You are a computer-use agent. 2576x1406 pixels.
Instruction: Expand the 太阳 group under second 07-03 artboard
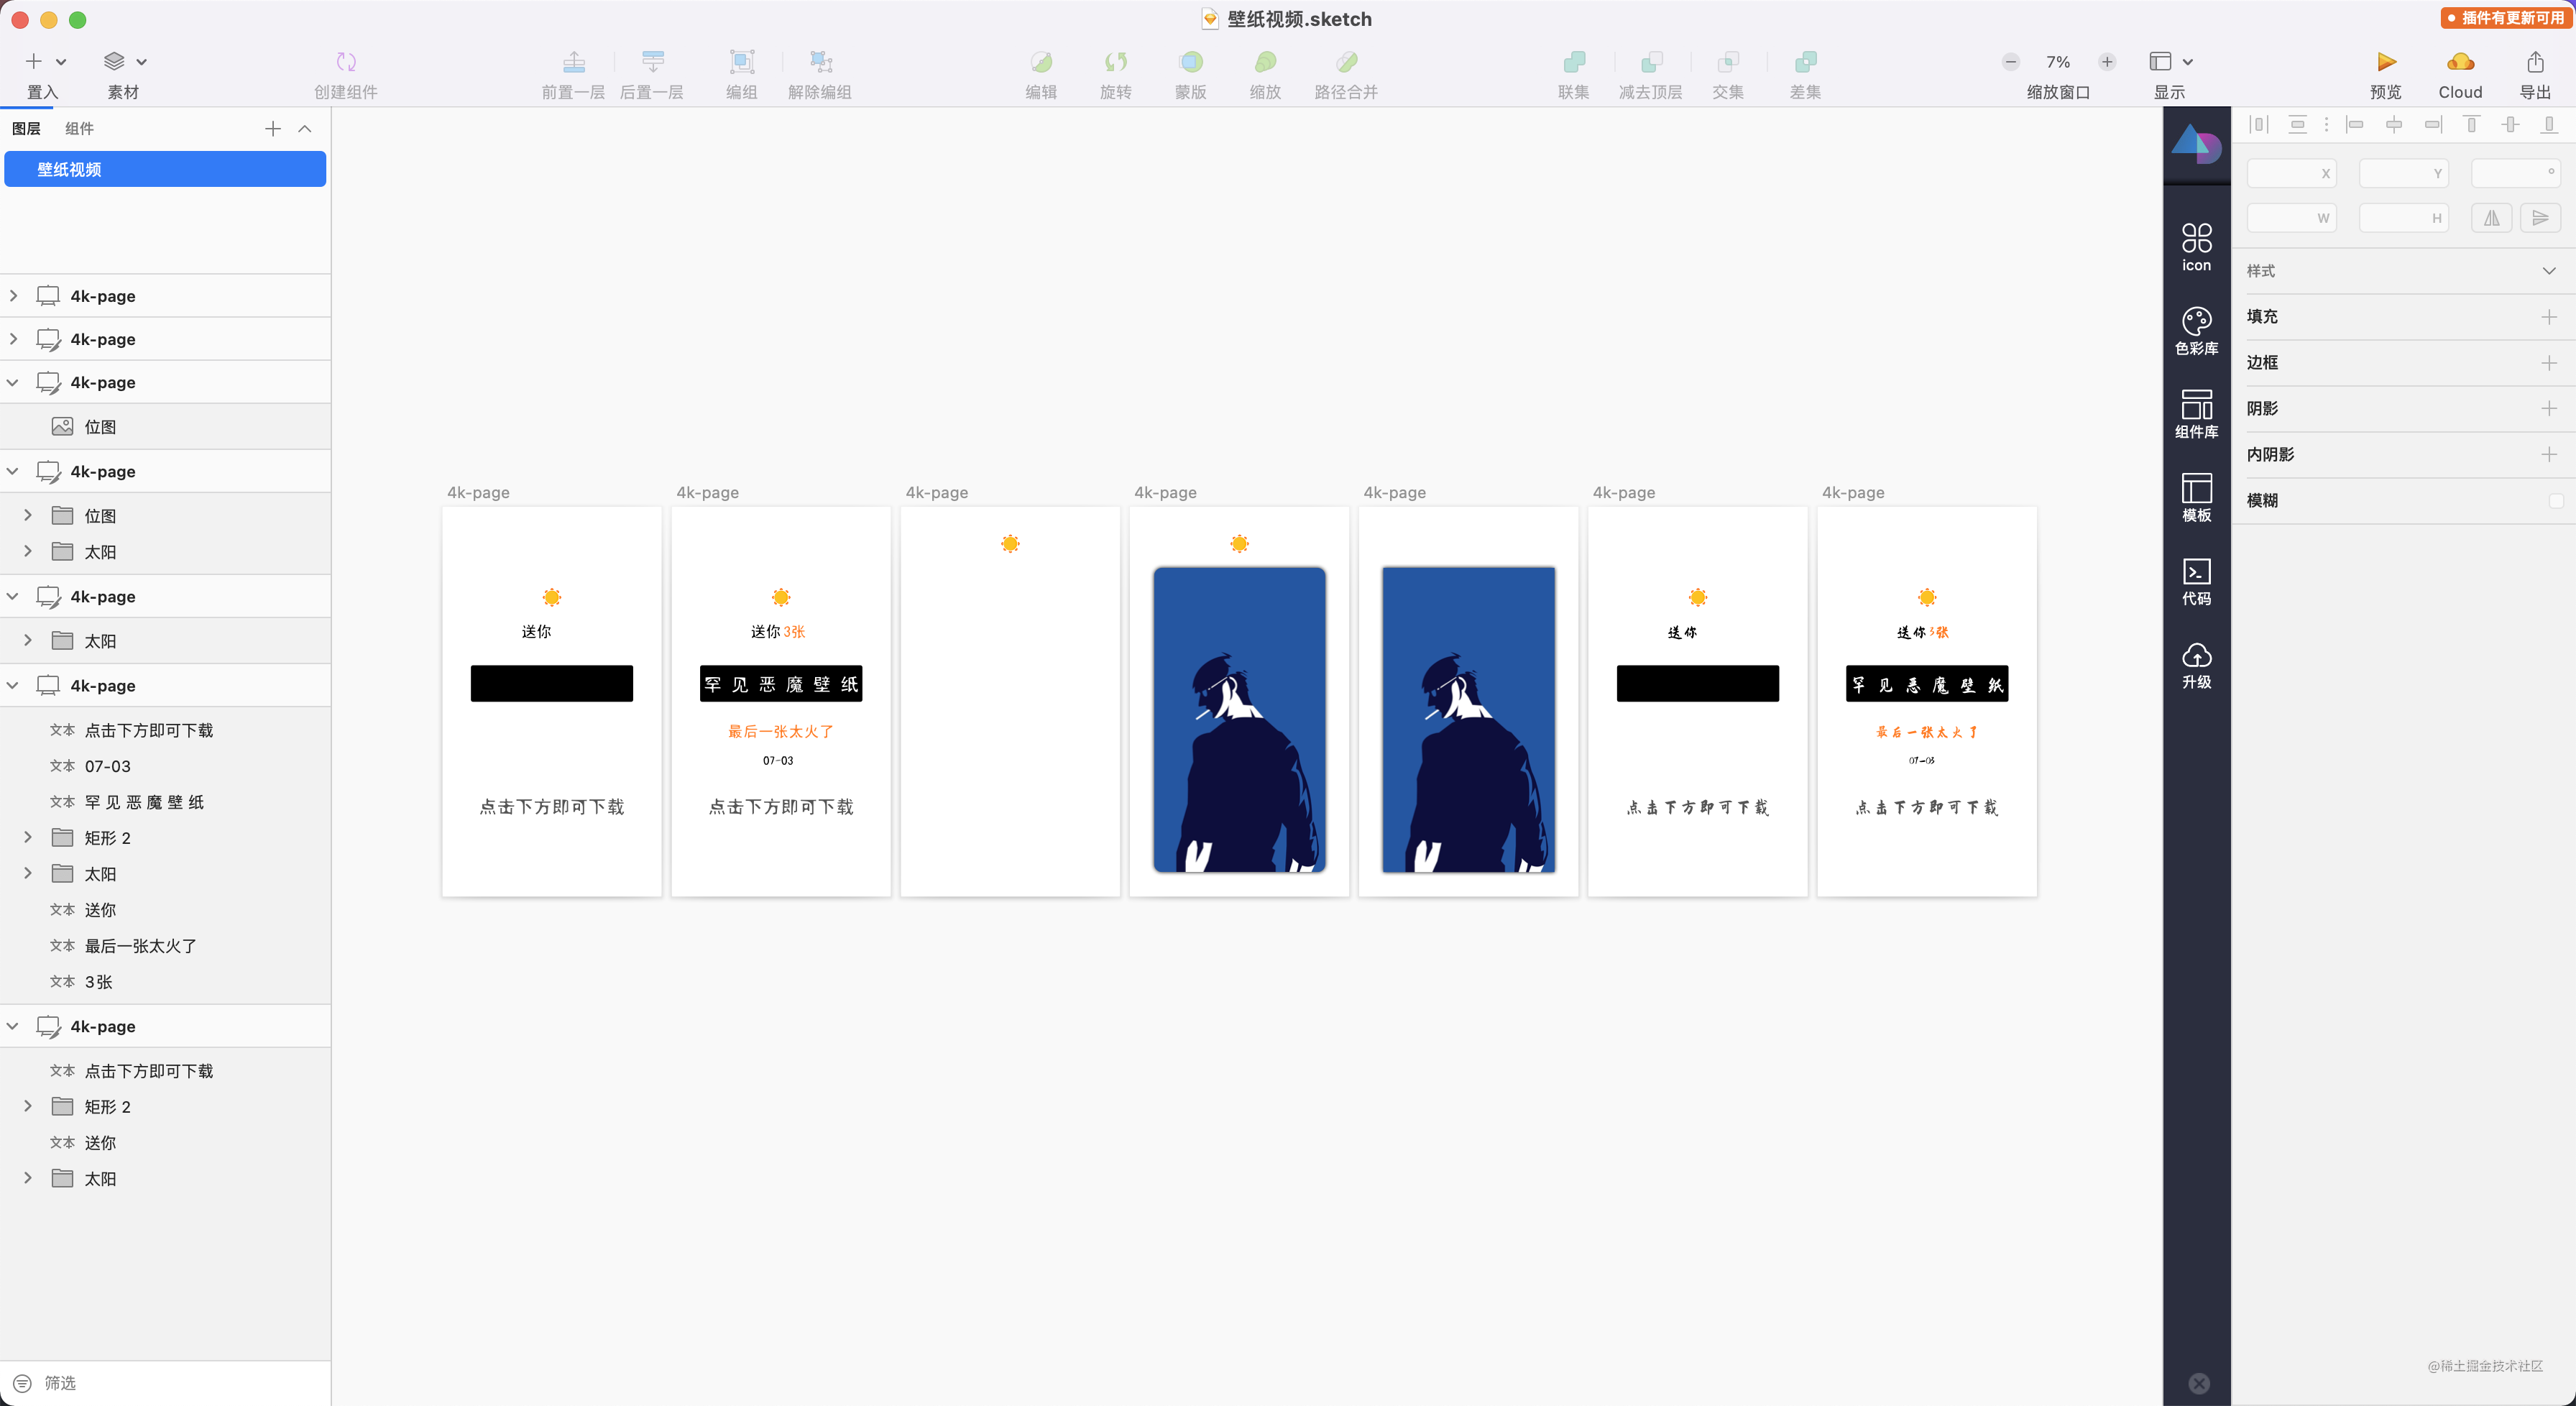click(28, 874)
